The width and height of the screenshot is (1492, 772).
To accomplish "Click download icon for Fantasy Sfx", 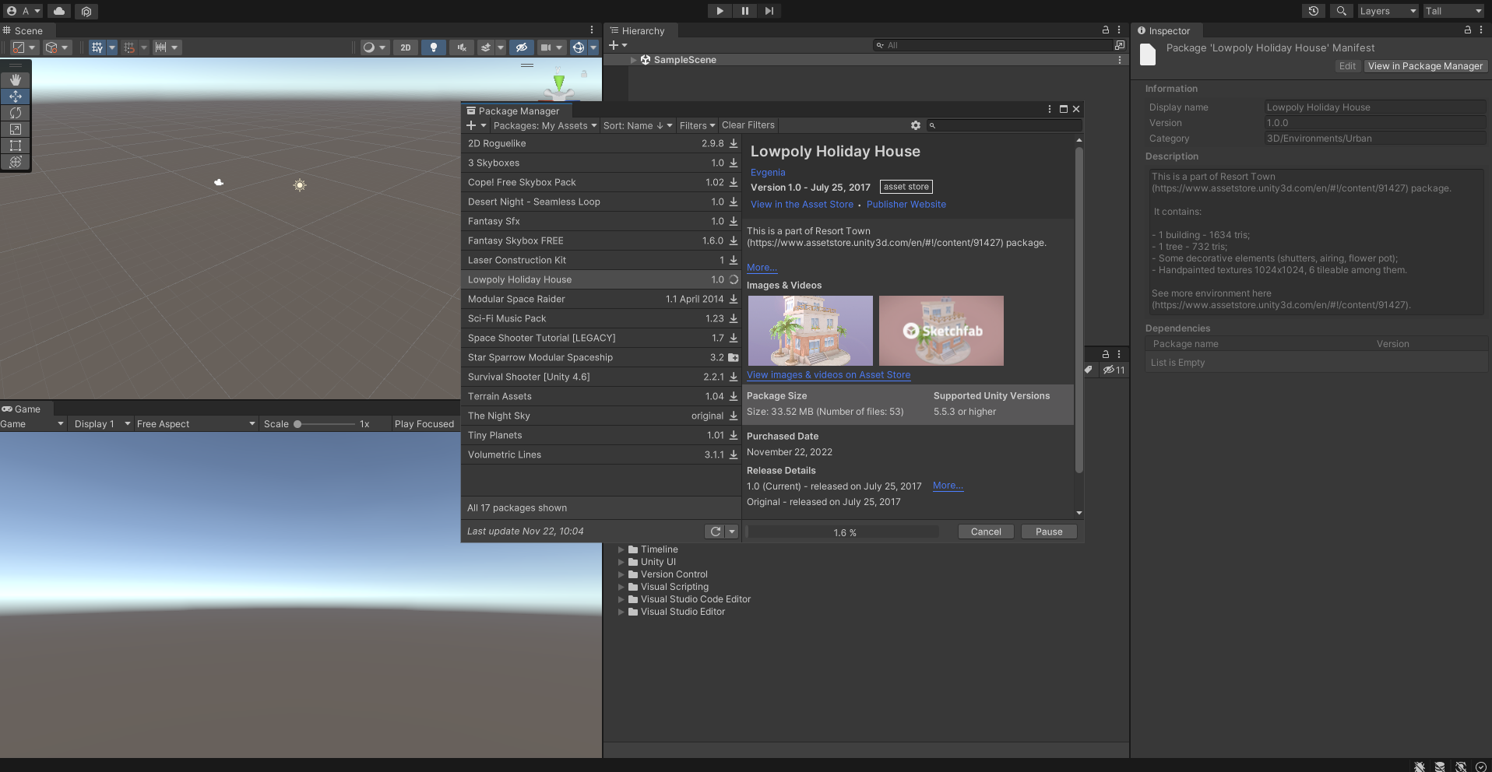I will [734, 221].
